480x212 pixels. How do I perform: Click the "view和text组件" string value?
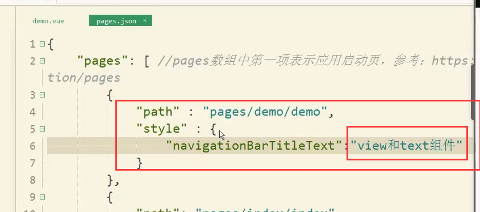pos(406,146)
